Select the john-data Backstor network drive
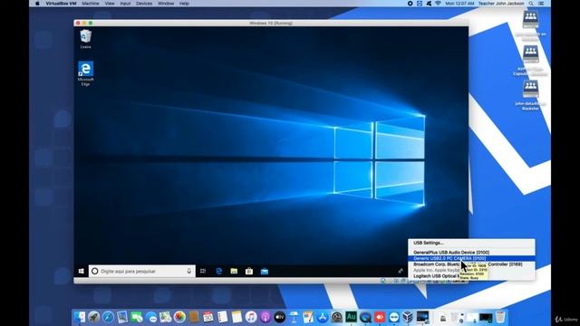Viewport: 580px width, 326px height. (530, 95)
